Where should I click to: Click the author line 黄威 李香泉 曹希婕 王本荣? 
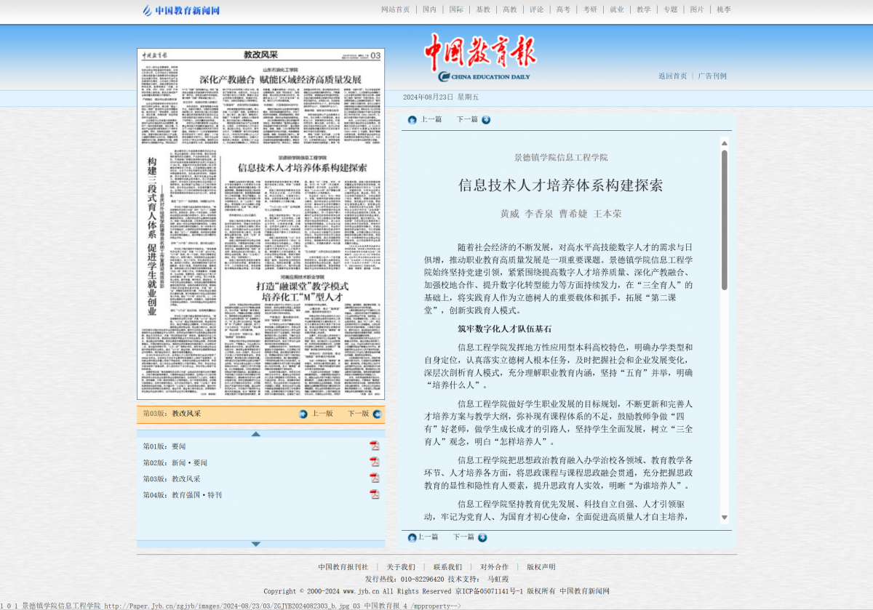pyautogui.click(x=561, y=214)
